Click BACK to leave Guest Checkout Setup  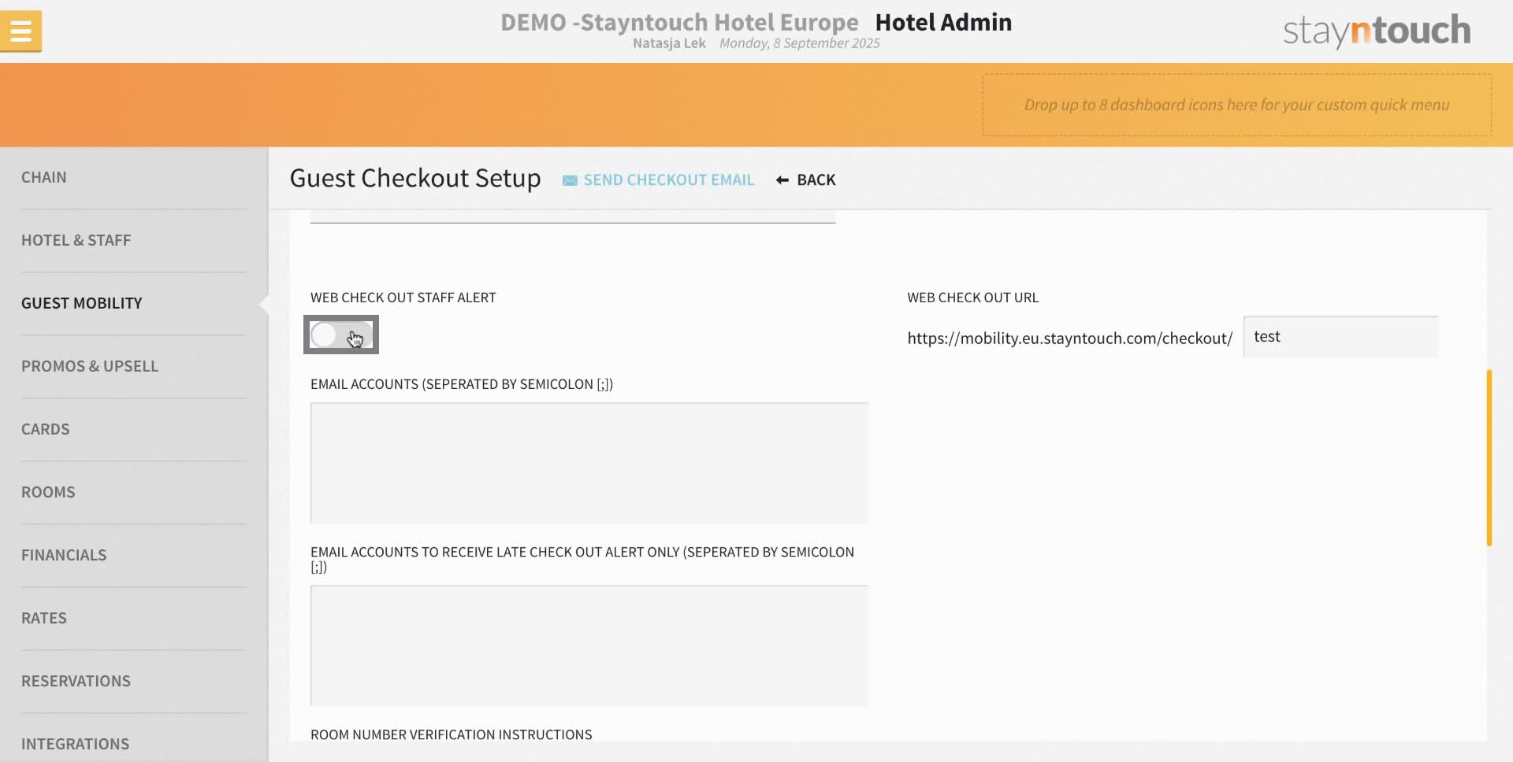(817, 179)
